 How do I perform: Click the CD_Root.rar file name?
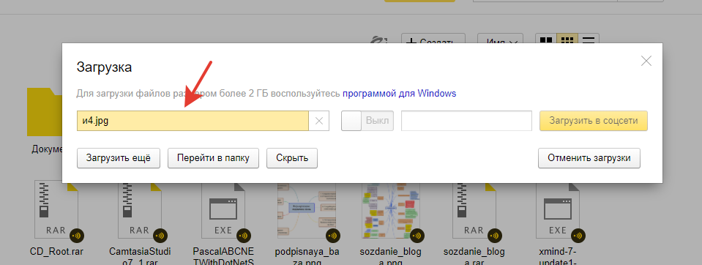(56, 252)
